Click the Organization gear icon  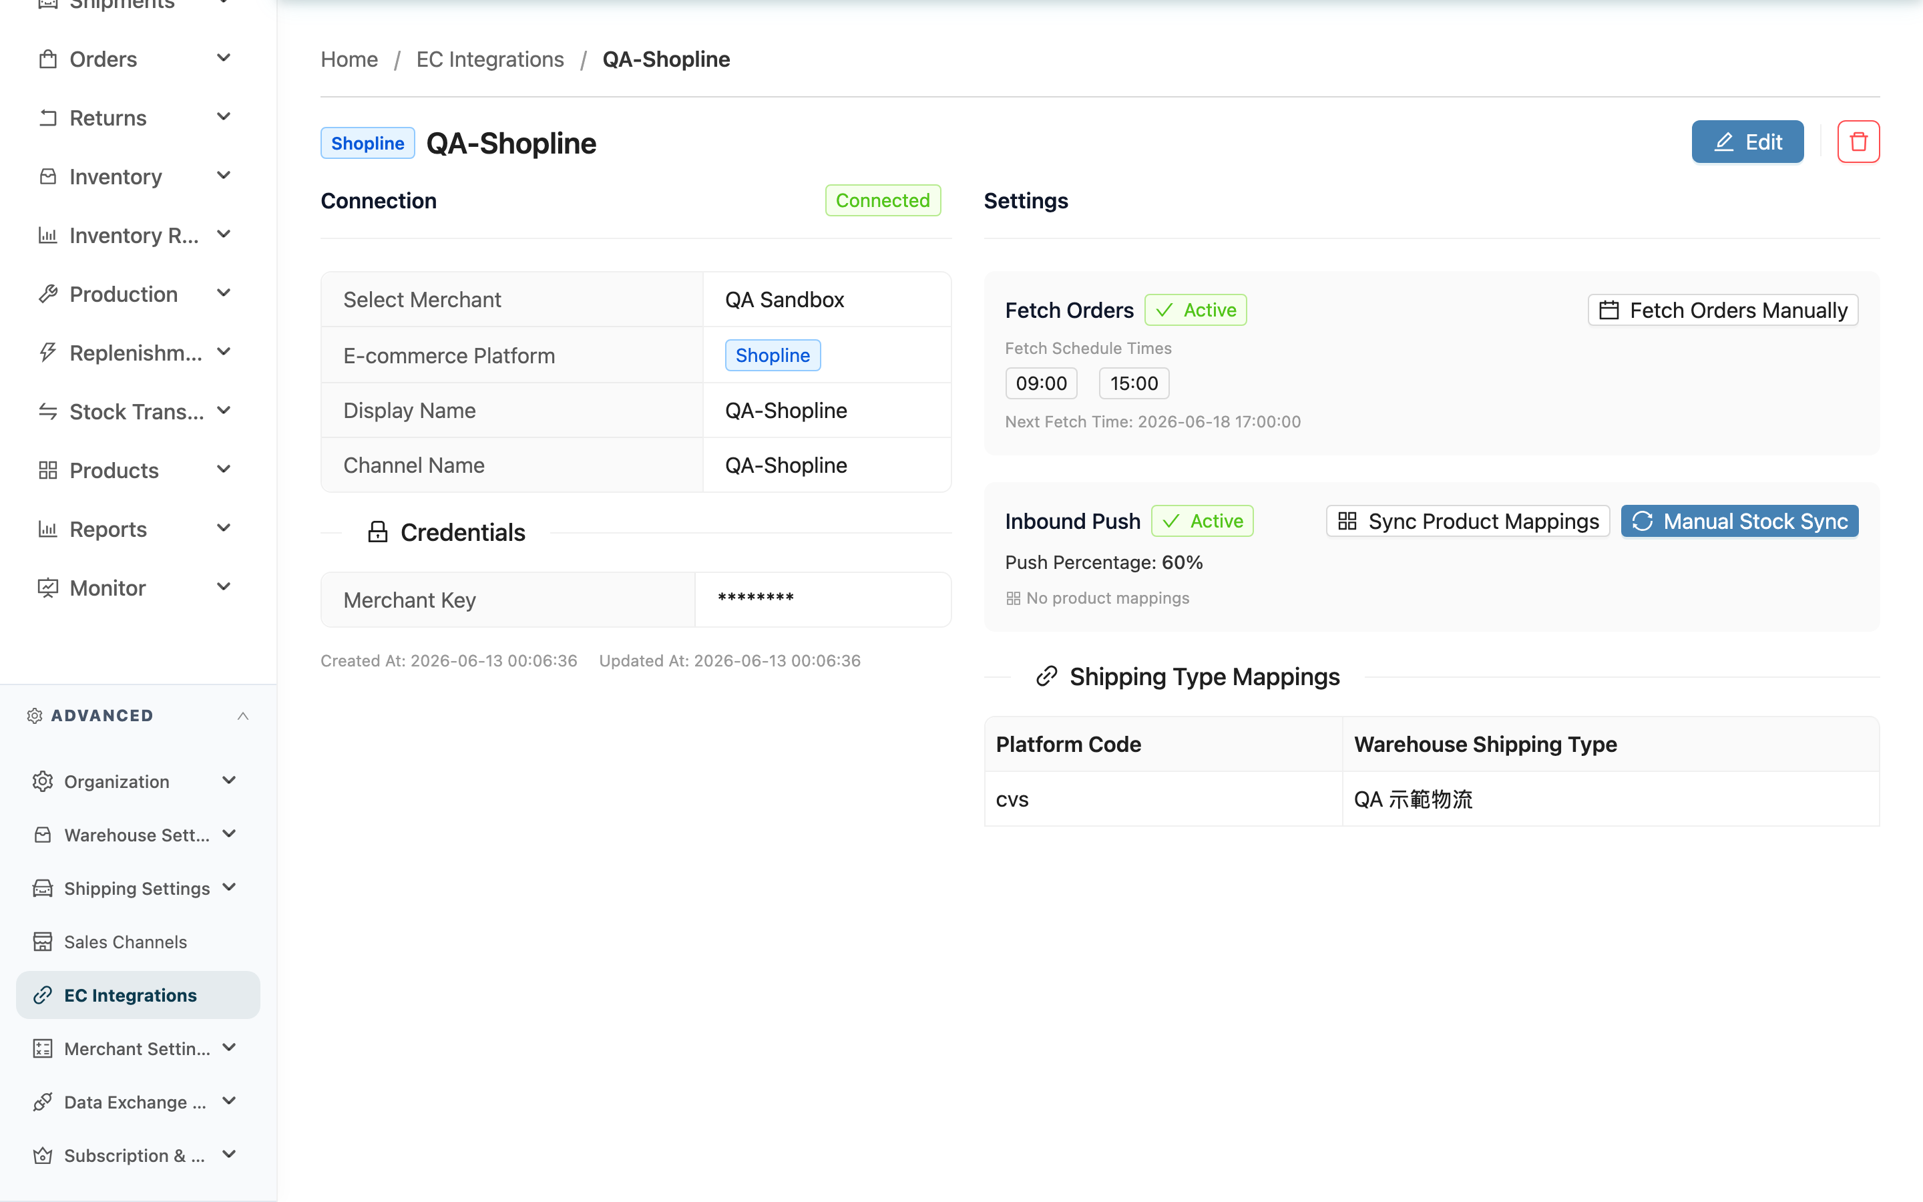43,781
